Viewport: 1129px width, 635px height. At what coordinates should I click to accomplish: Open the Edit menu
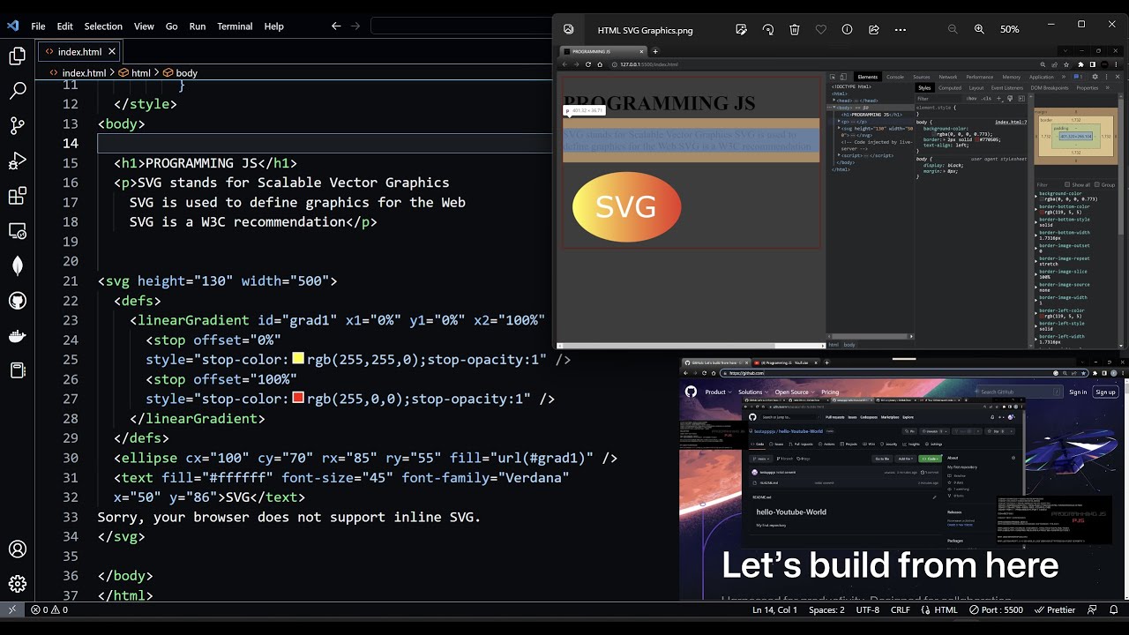coord(65,26)
